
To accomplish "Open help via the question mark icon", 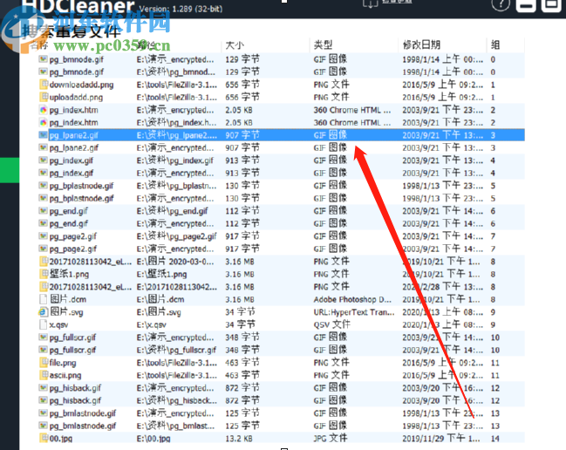I will tap(501, 4).
